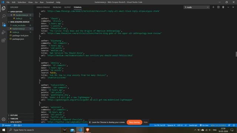Create a new terminal with plus icon
Screen dimensions: 237x133
pos(213,7)
